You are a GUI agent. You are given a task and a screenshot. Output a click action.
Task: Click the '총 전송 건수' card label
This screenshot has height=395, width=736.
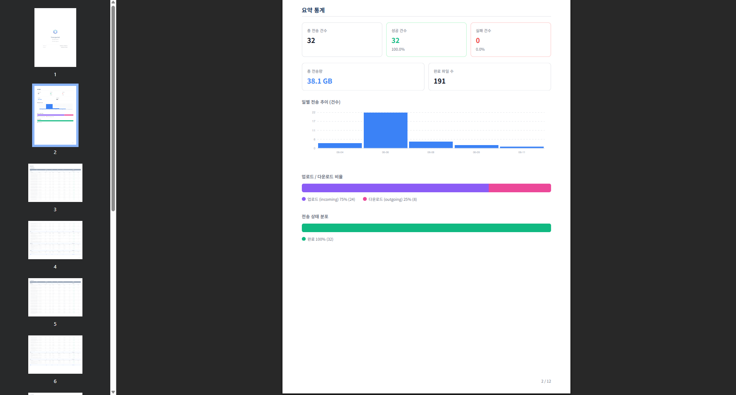317,31
